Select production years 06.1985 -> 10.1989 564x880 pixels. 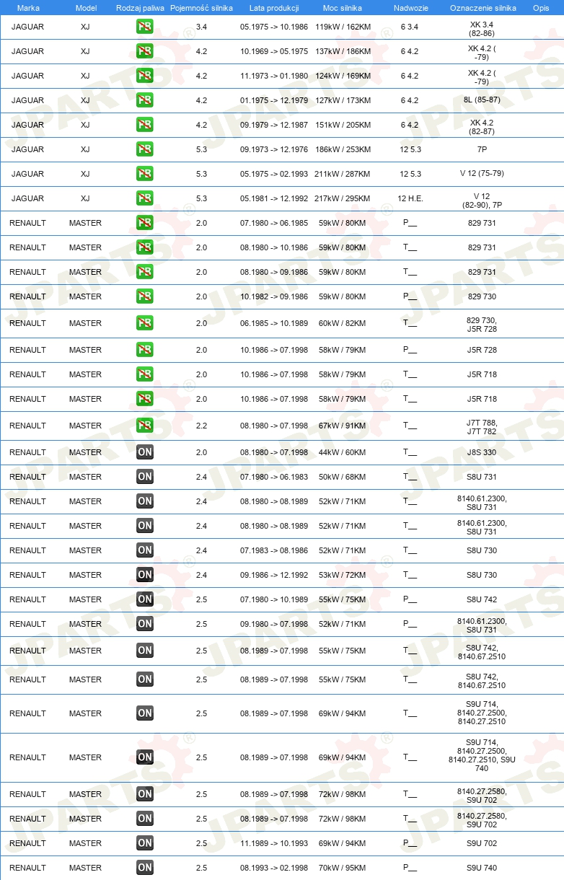click(274, 323)
